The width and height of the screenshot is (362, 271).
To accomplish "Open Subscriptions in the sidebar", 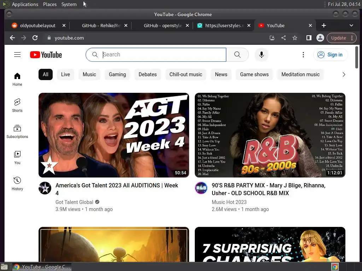I will [x=17, y=132].
